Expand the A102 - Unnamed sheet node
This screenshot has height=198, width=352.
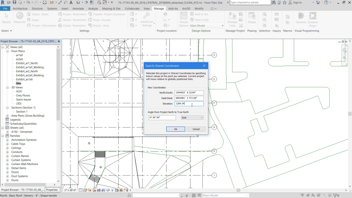(x=7, y=132)
